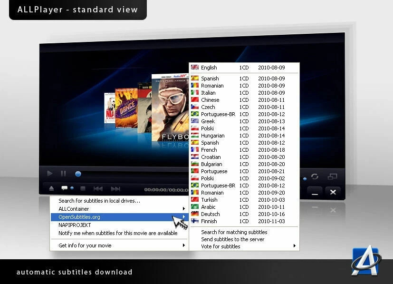Click the blue seek bar handle
Screen dimensions: 393x284
click(78, 174)
